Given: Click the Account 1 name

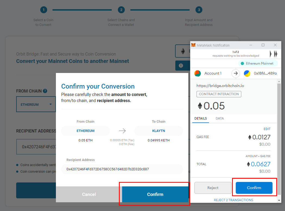Looking at the screenshot, I should tap(213, 73).
